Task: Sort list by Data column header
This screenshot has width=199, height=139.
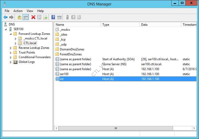Action: tap(160, 25)
